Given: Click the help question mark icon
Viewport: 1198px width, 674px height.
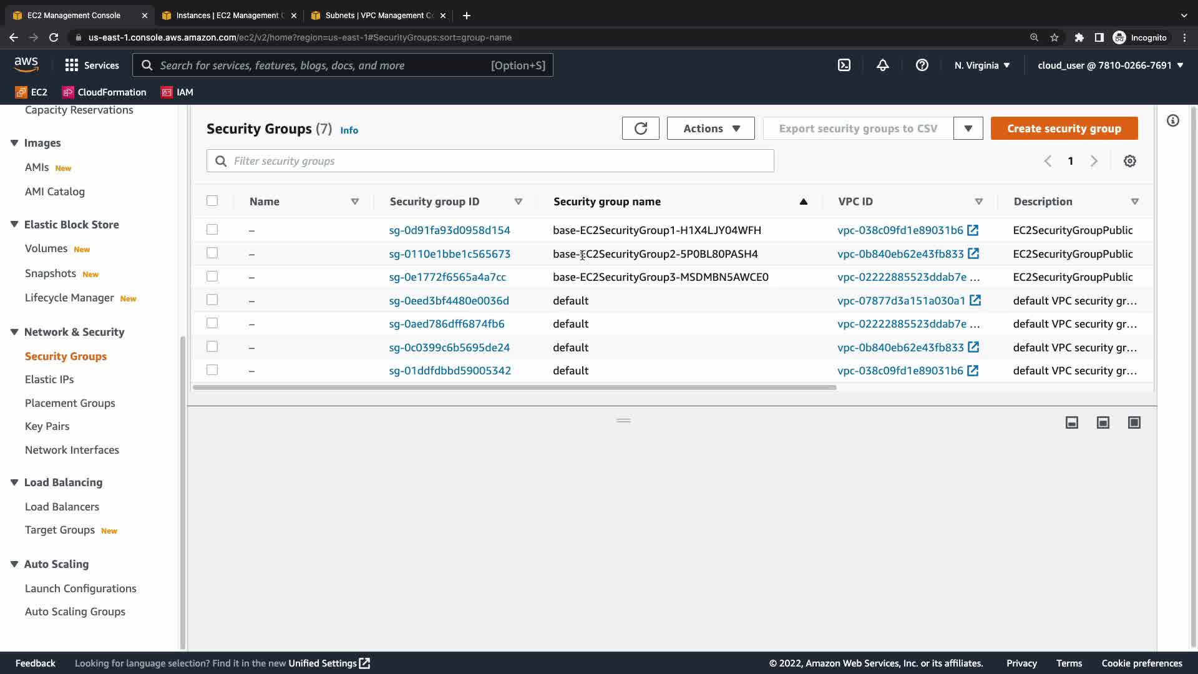Looking at the screenshot, I should pos(922,65).
